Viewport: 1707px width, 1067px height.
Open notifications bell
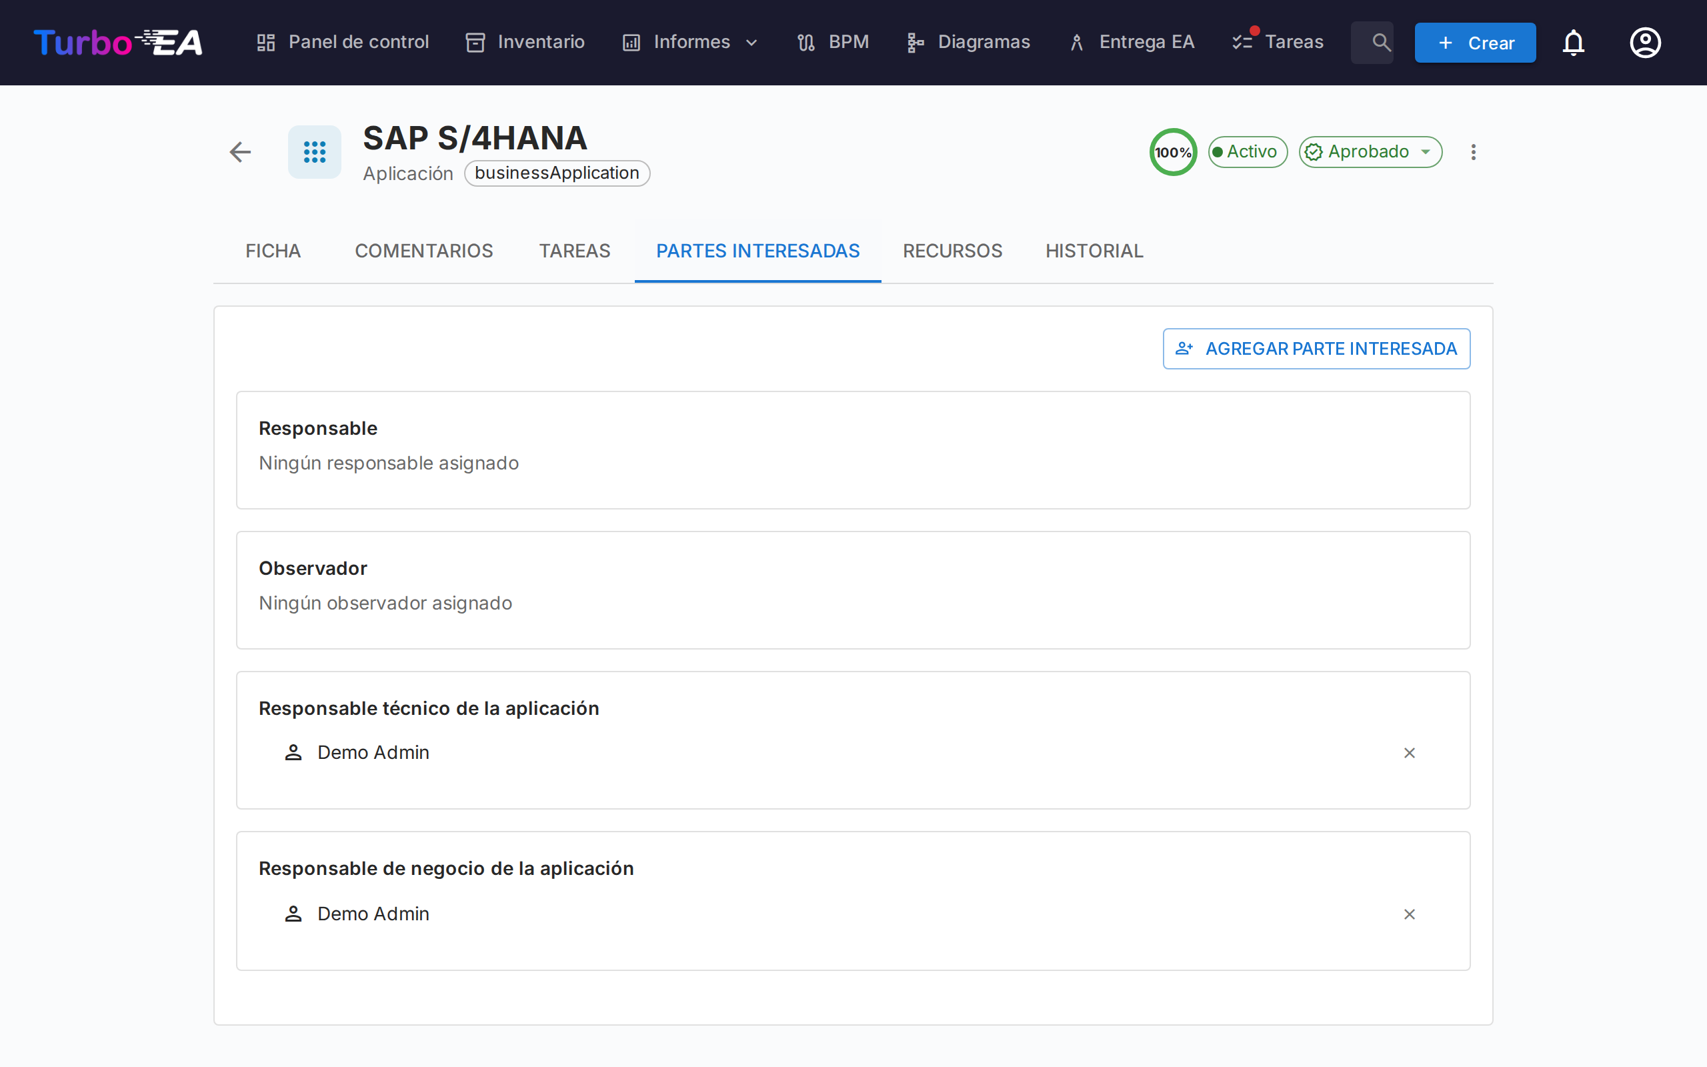click(1574, 42)
